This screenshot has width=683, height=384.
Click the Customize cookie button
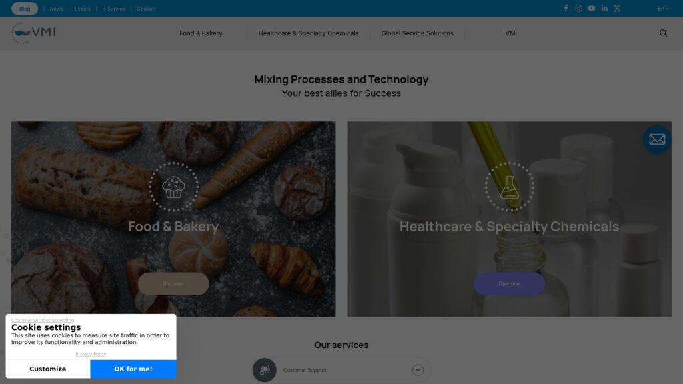(48, 369)
